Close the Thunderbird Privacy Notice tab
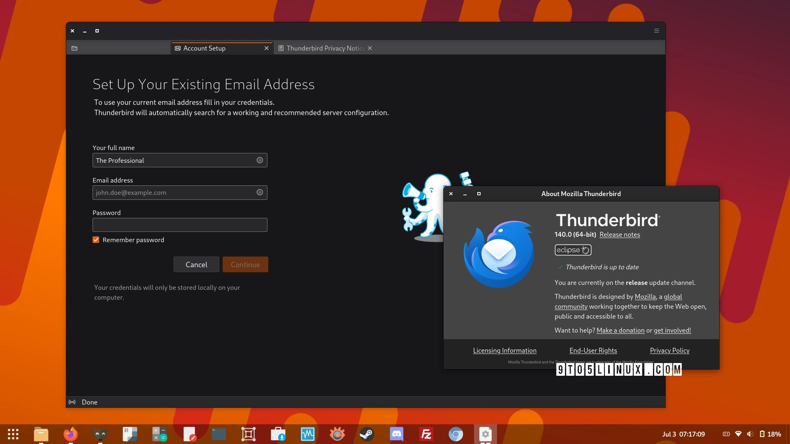This screenshot has height=444, width=790. click(x=370, y=48)
